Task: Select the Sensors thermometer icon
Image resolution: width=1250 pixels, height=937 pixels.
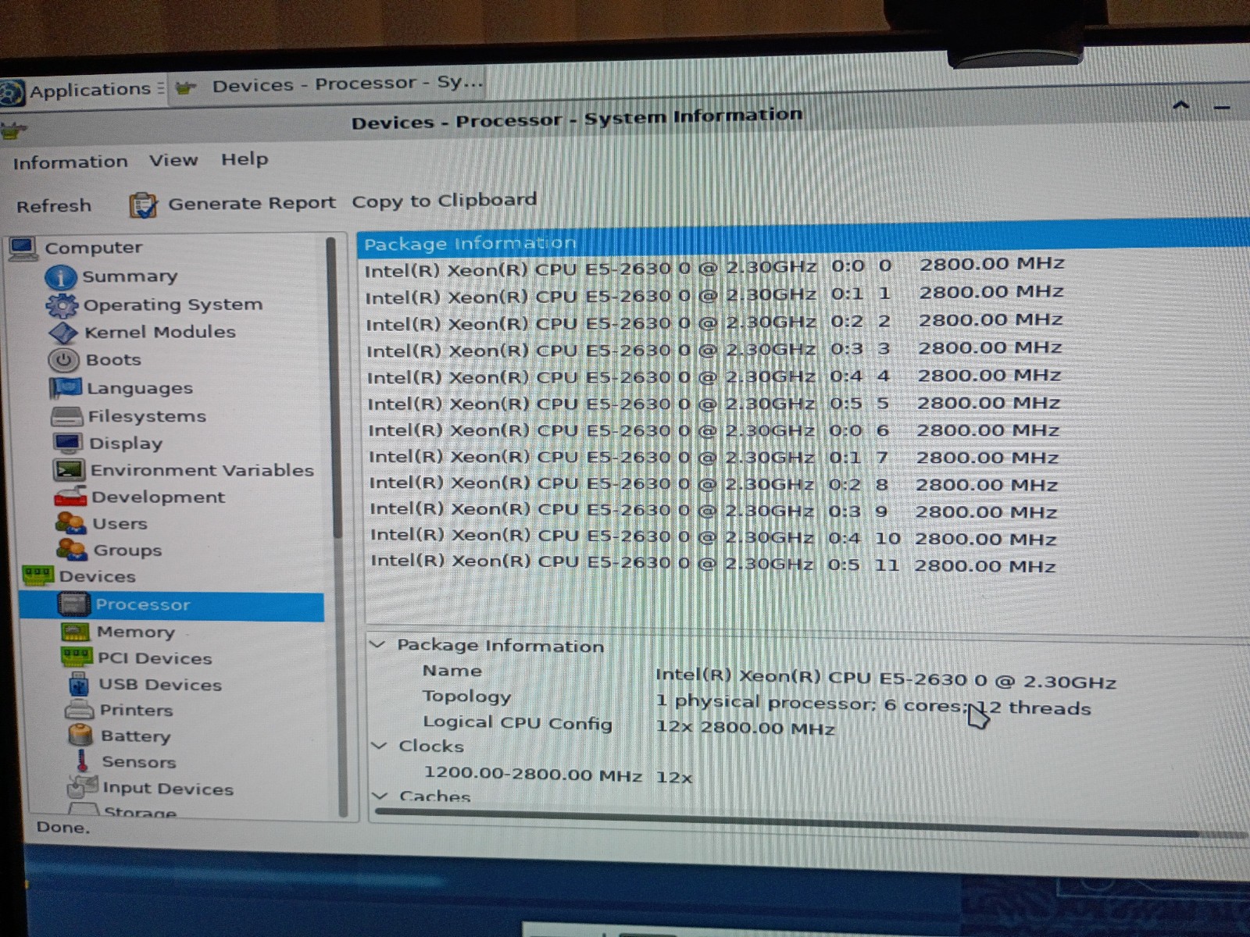Action: pos(82,761)
